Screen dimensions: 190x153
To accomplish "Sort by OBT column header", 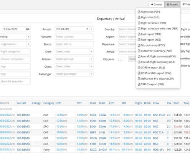I will (59, 103).
